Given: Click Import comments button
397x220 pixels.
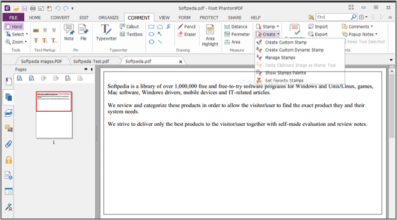Looking at the screenshot, I should click(x=318, y=27).
